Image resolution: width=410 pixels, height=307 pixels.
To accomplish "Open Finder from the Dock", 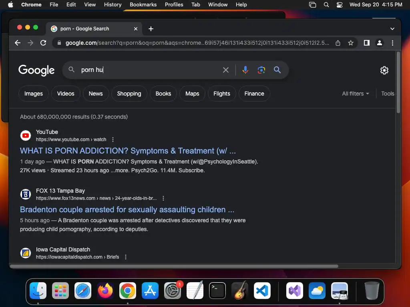I will (x=38, y=291).
